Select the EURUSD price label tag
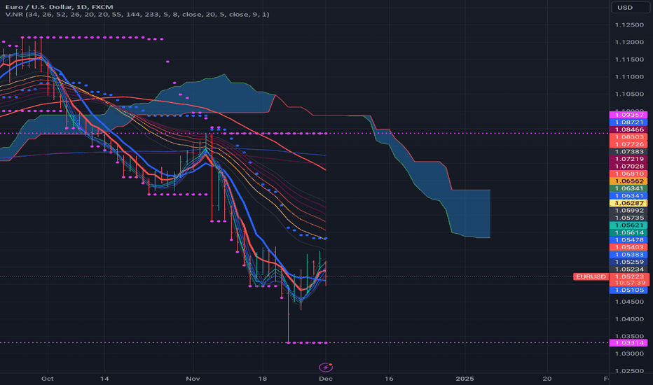This screenshot has width=653, height=385. (591, 276)
